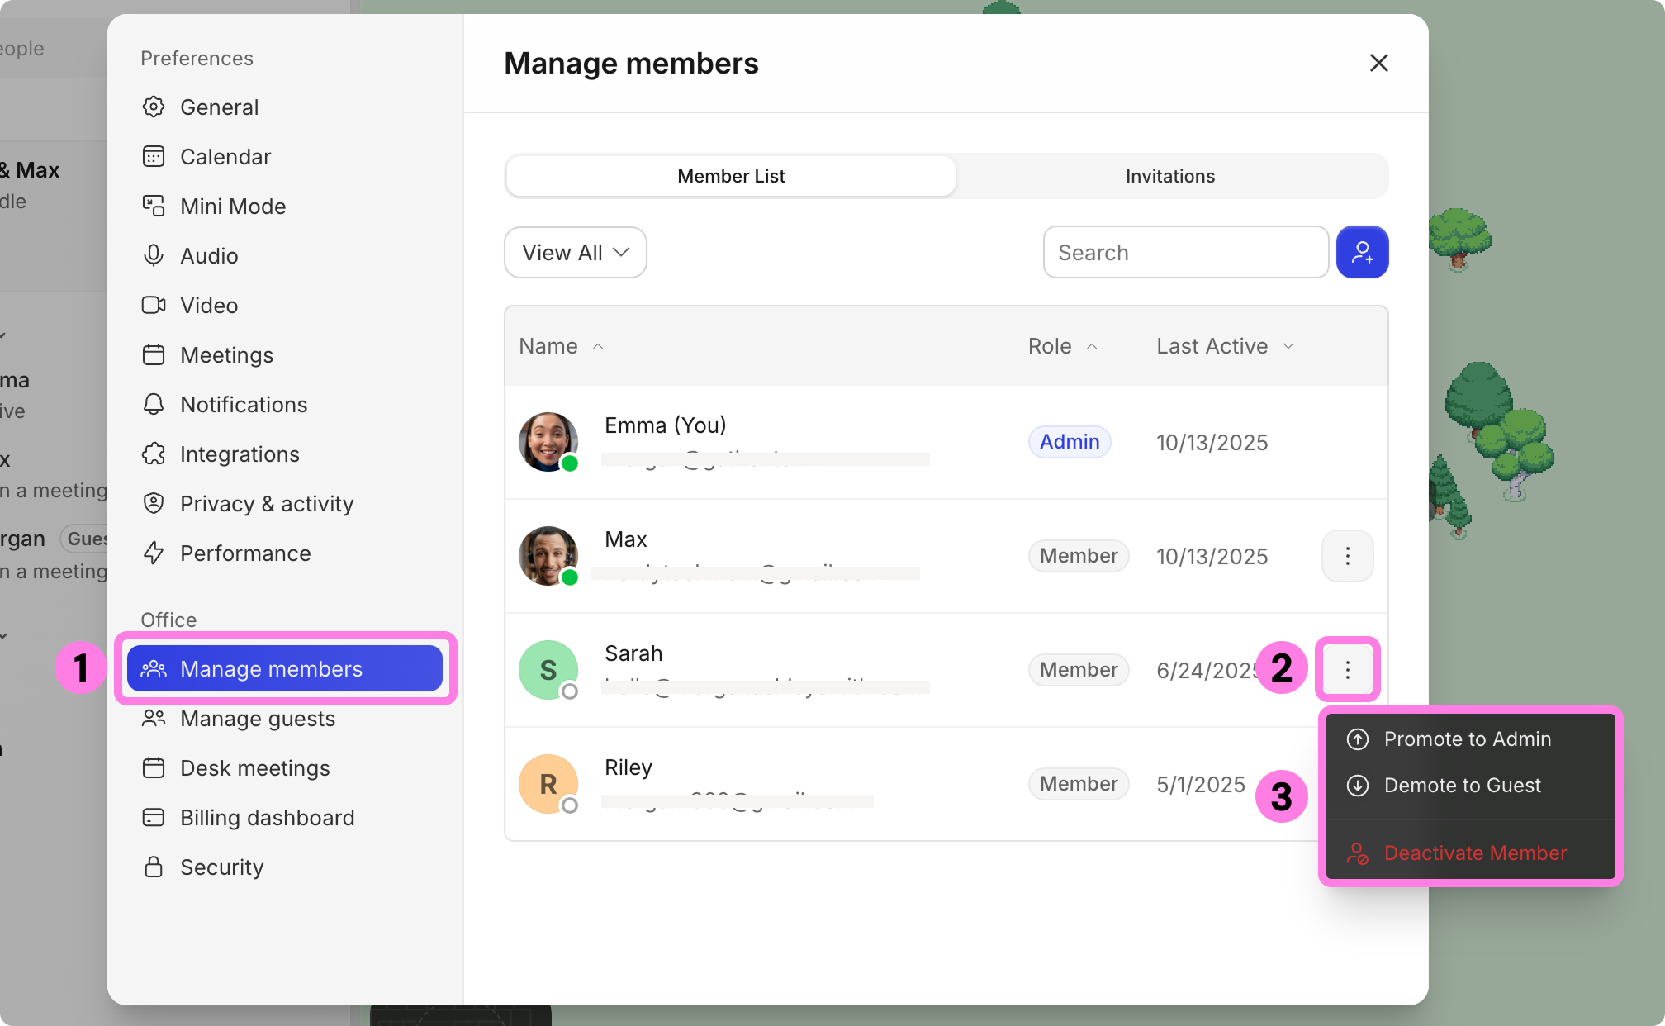Click the Billing dashboard card icon

pyautogui.click(x=154, y=818)
